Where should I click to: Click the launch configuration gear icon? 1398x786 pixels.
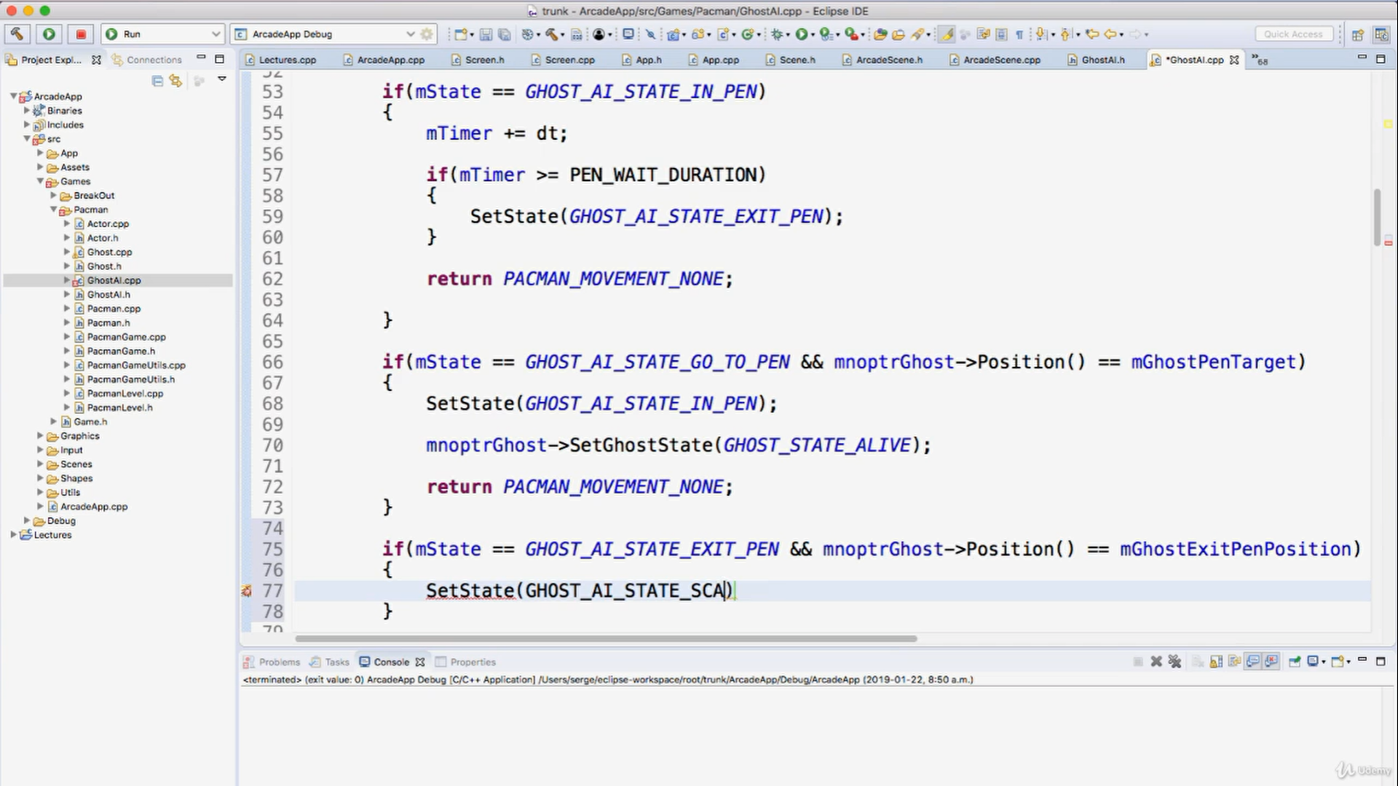pos(427,34)
